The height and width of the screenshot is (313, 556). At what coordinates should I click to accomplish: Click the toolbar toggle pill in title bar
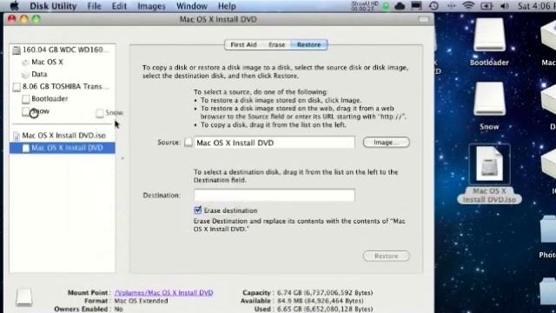click(x=423, y=19)
